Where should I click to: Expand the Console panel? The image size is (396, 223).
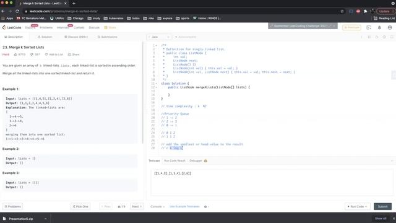(x=158, y=206)
